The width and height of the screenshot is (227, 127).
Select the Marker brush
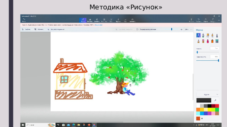[x=198, y=35]
